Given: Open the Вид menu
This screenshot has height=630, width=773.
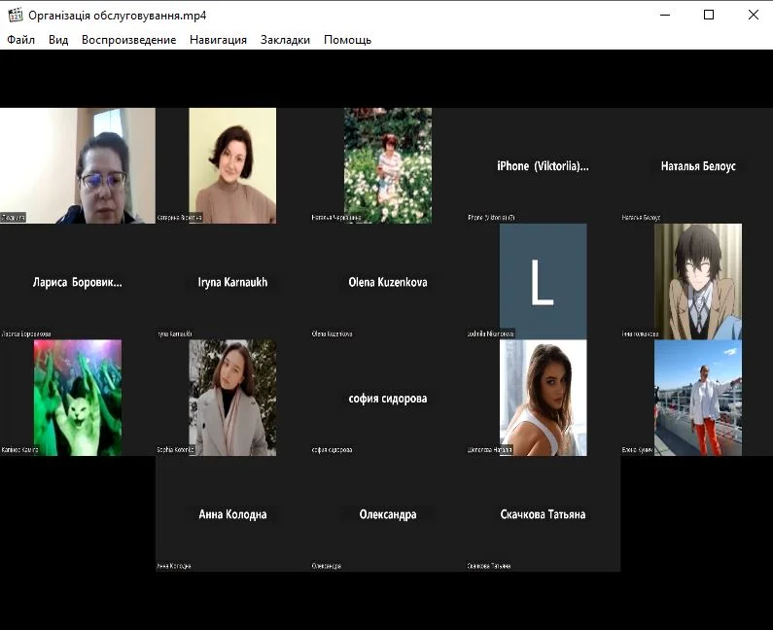Looking at the screenshot, I should click(58, 40).
